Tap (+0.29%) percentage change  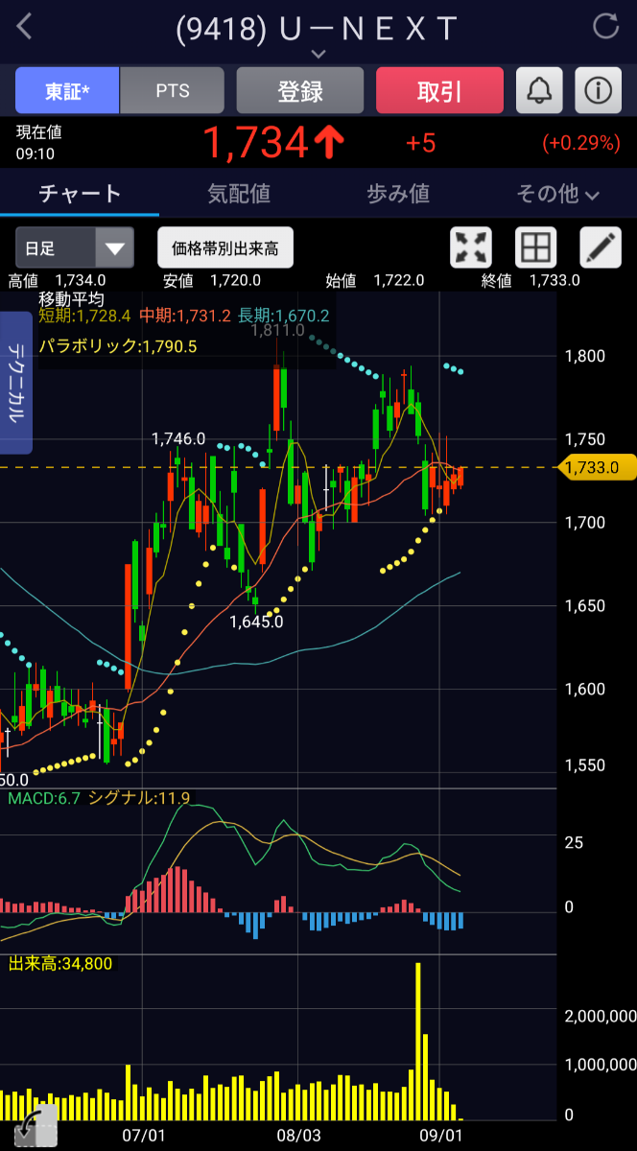tap(581, 144)
